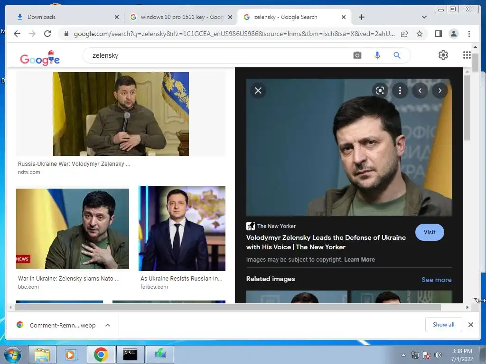This screenshot has height=364, width=486.
Task: Open Google quick settings gear
Action: click(x=443, y=55)
